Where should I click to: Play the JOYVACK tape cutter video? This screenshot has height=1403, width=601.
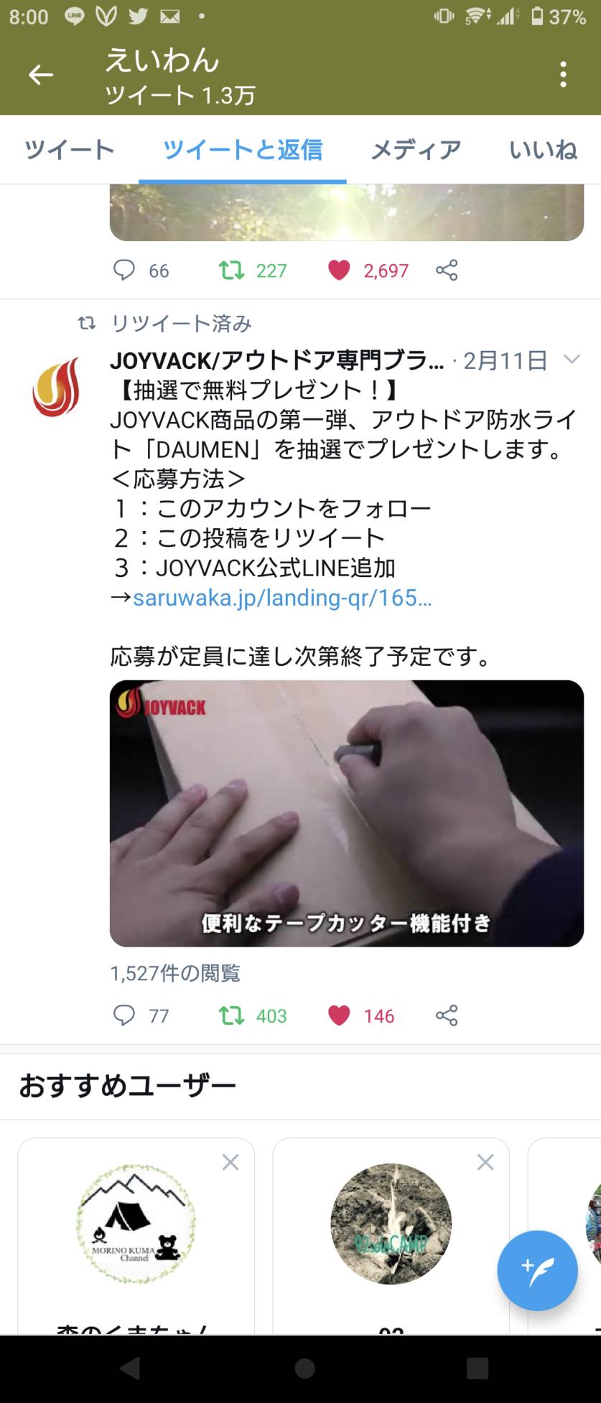click(346, 813)
